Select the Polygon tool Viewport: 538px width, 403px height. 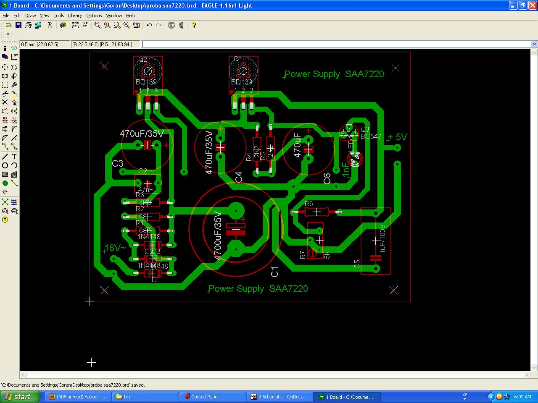pos(14,174)
